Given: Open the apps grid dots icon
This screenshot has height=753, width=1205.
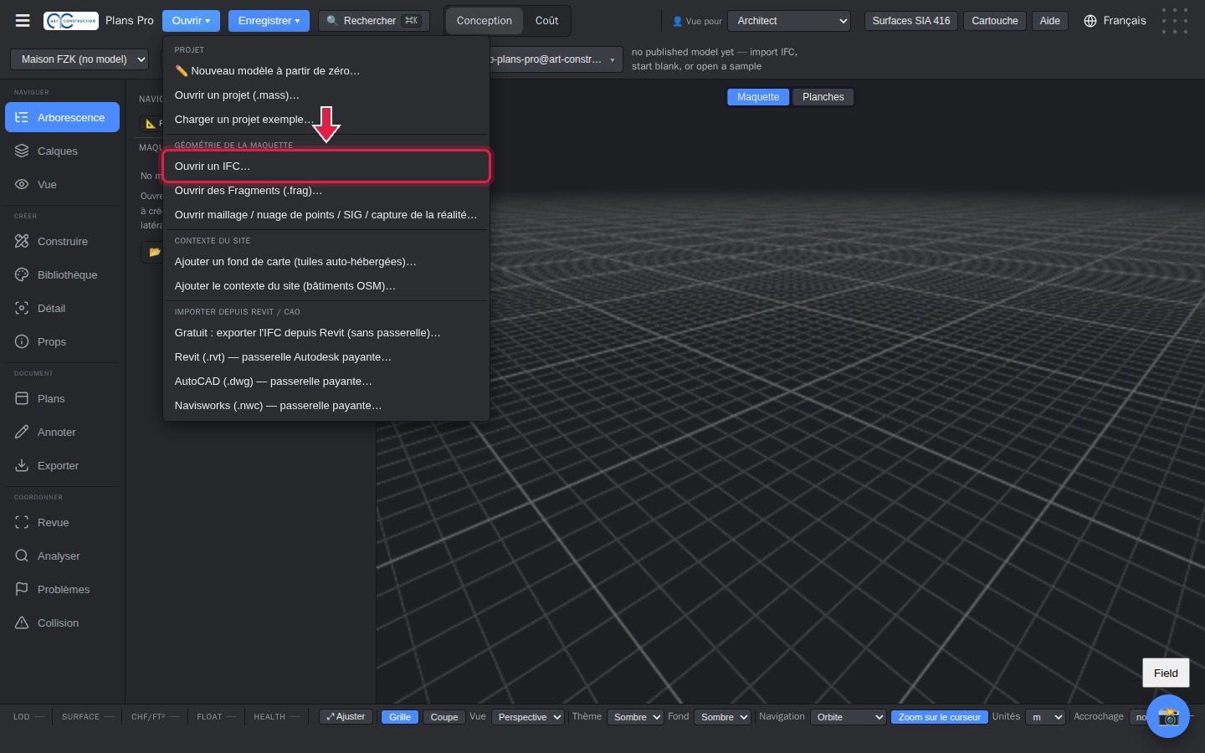Looking at the screenshot, I should click(1175, 21).
